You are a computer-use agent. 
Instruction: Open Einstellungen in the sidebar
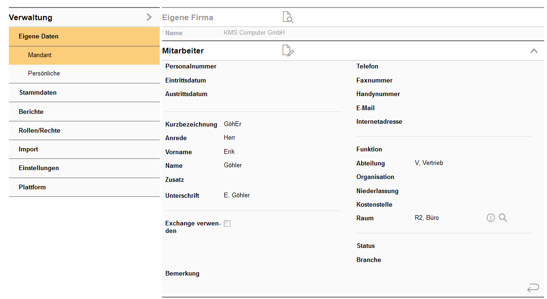point(39,168)
